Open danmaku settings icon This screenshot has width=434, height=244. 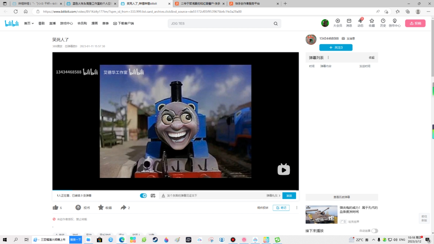(153, 196)
